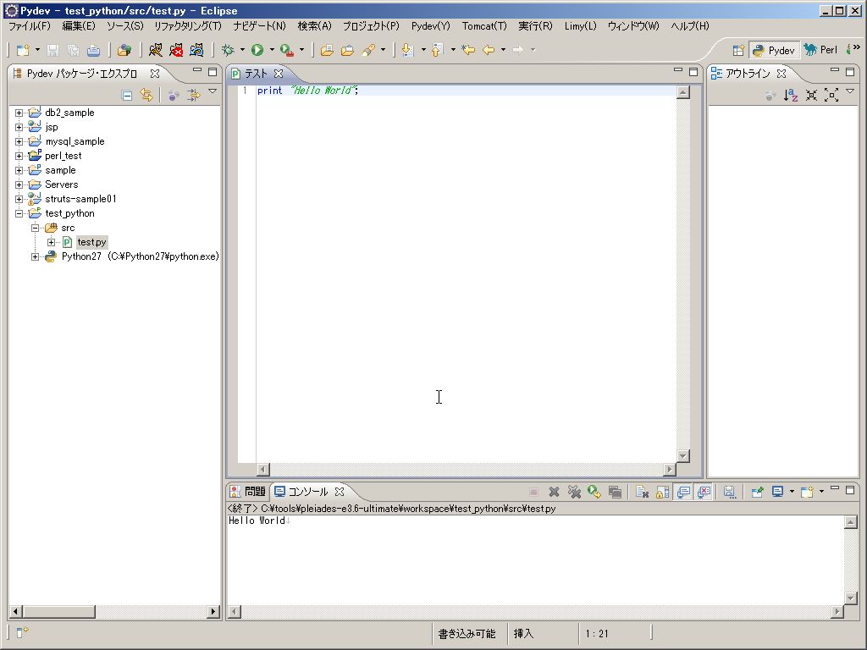The image size is (867, 650).
Task: Minimize the console view
Action: [835, 488]
